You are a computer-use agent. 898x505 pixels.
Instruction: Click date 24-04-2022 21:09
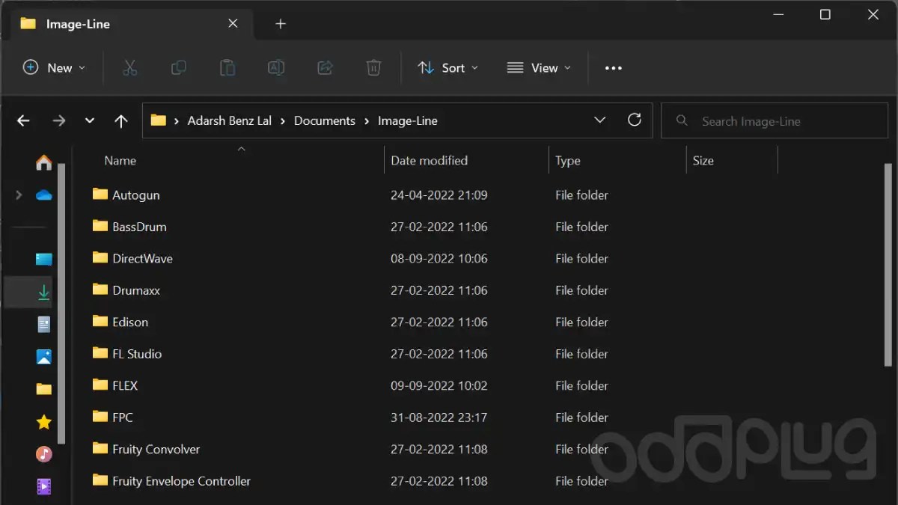439,195
